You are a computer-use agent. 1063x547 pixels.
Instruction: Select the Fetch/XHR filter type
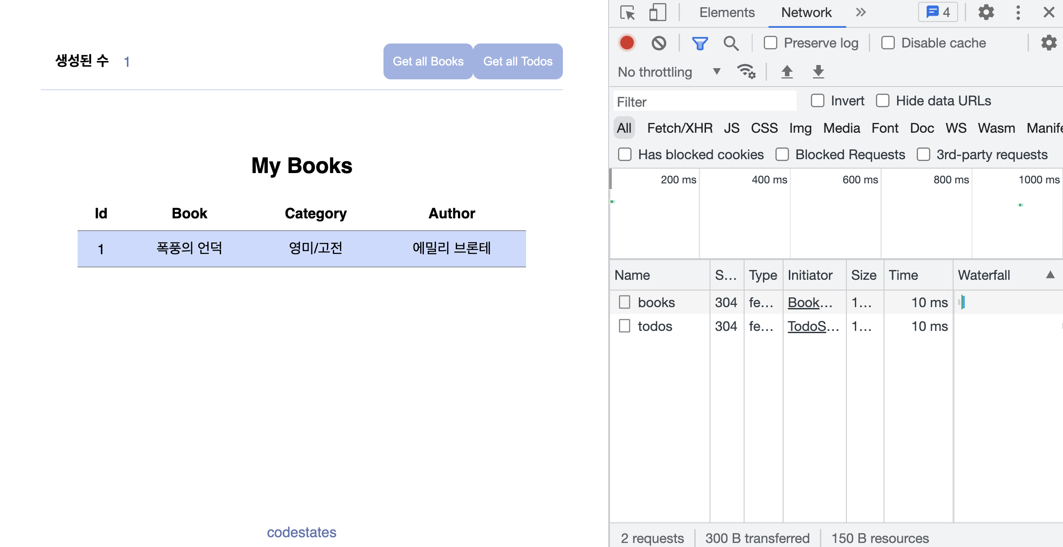[x=680, y=128]
